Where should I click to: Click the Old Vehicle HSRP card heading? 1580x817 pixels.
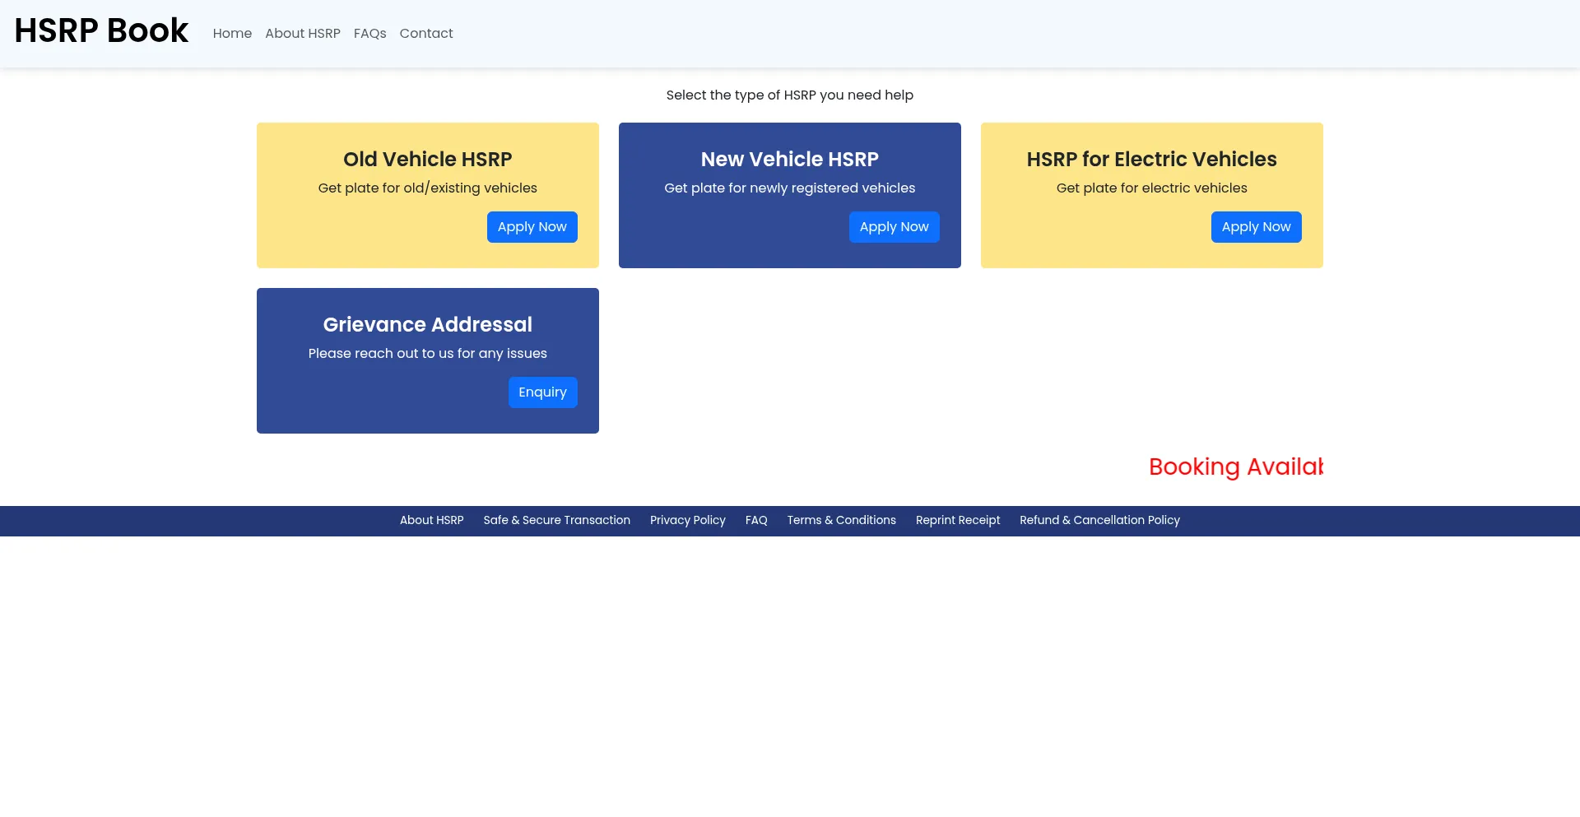pos(427,160)
